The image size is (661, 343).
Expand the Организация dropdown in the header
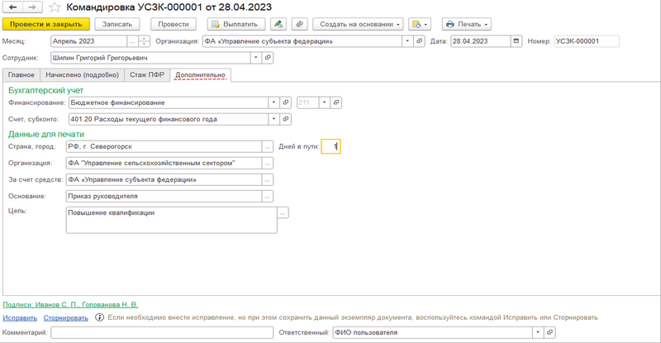click(407, 41)
